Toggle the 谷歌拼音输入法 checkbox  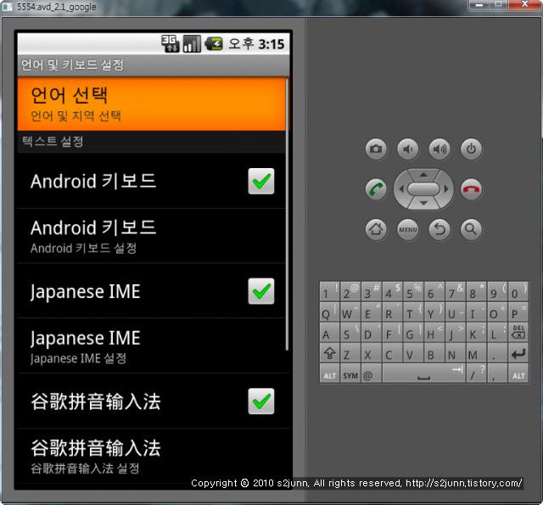pyautogui.click(x=261, y=401)
